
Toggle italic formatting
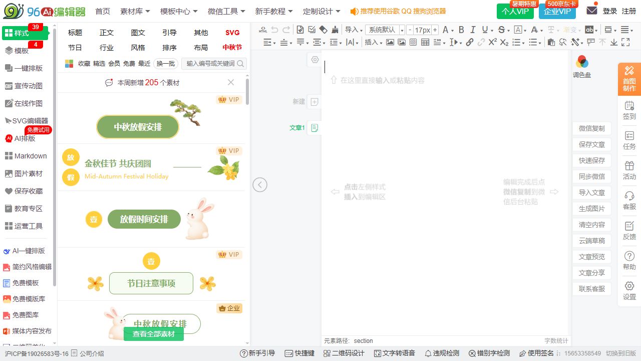473,30
